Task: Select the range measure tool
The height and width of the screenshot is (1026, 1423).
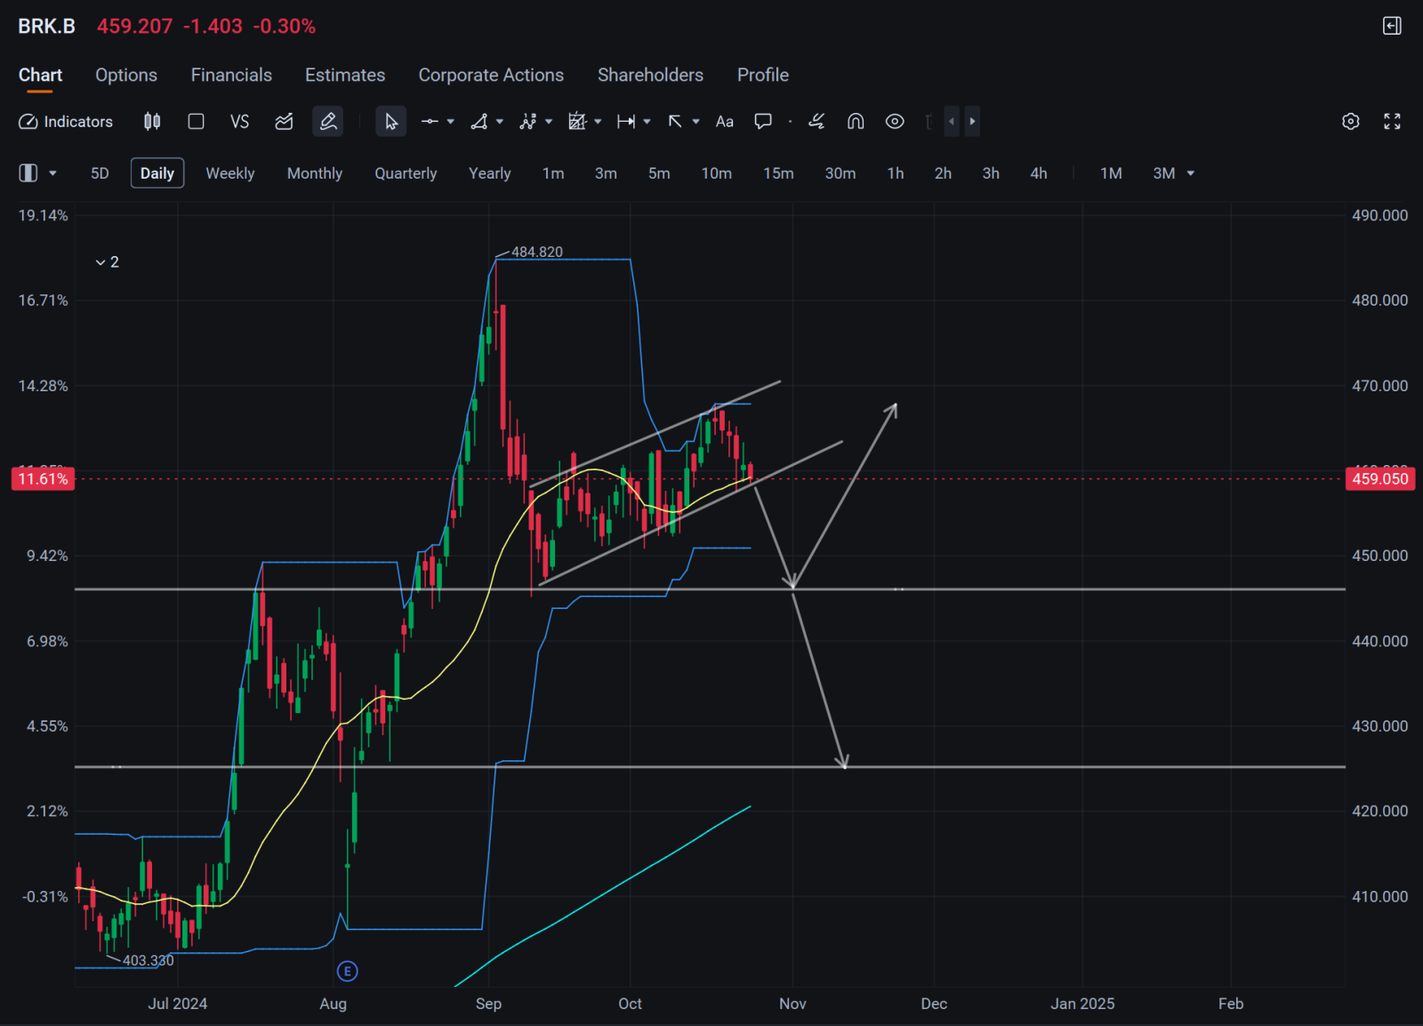Action: tap(626, 122)
